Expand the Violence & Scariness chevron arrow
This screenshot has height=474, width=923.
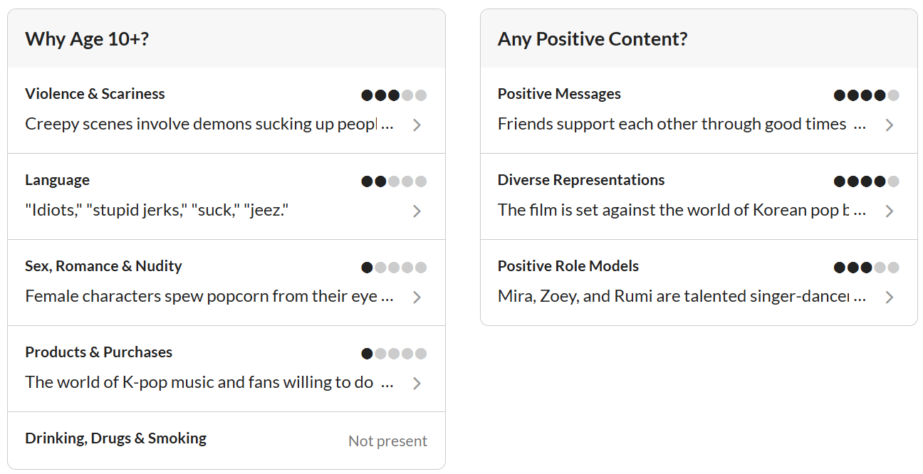(417, 125)
